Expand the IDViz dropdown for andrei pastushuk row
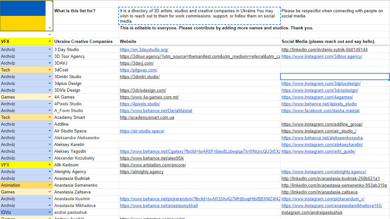 [x=50, y=212]
